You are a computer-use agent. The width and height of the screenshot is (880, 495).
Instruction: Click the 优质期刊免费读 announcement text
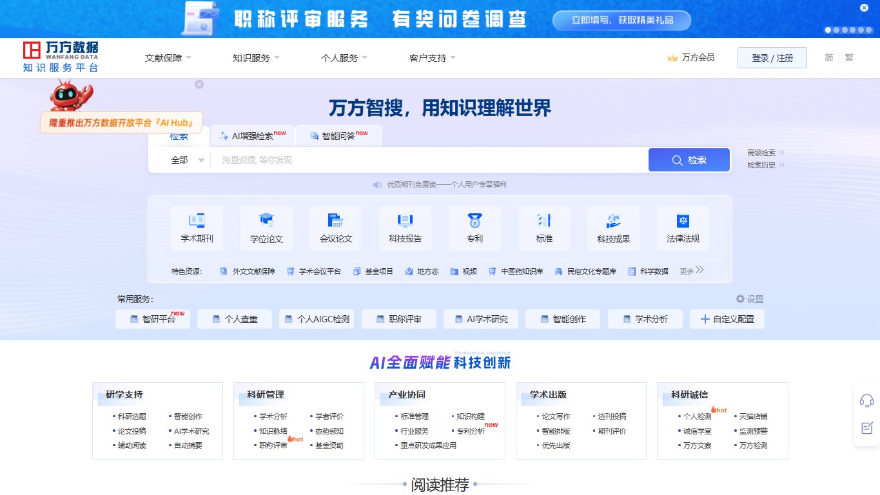[x=447, y=184]
